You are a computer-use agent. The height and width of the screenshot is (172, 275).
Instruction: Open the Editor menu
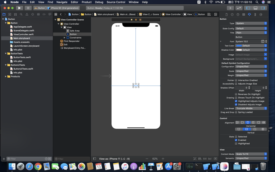[74, 2]
